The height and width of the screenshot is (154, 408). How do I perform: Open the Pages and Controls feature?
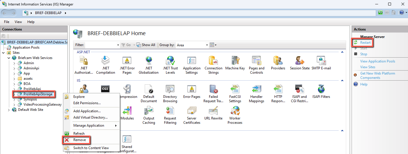coord(256,65)
